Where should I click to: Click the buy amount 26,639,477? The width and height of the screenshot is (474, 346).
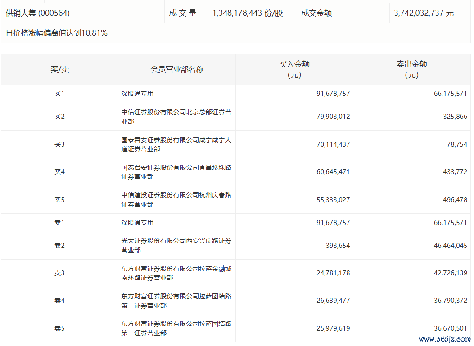333,301
